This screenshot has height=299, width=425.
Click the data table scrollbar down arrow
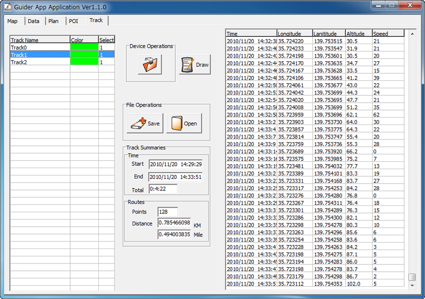coord(412,286)
